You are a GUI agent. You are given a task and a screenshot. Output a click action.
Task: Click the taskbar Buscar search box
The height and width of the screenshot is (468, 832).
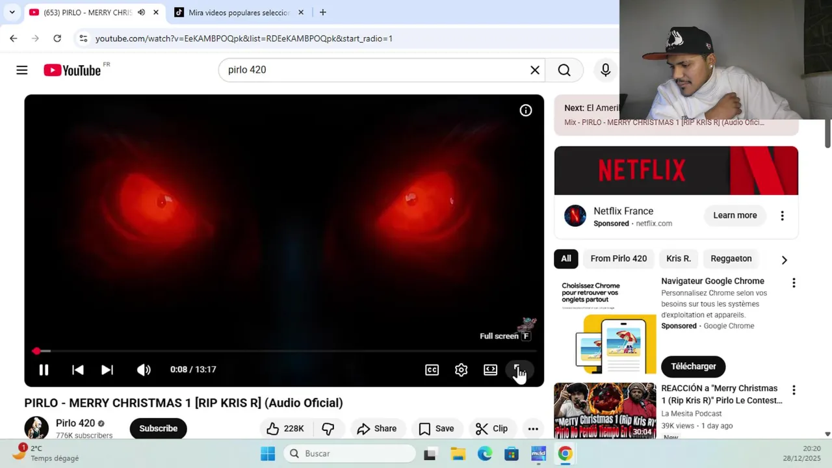click(x=349, y=454)
